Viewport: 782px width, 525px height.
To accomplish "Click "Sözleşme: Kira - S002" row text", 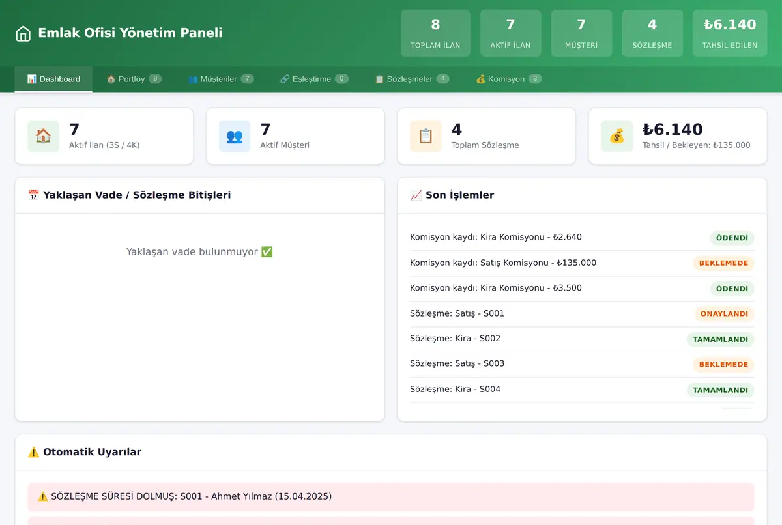I will point(455,339).
